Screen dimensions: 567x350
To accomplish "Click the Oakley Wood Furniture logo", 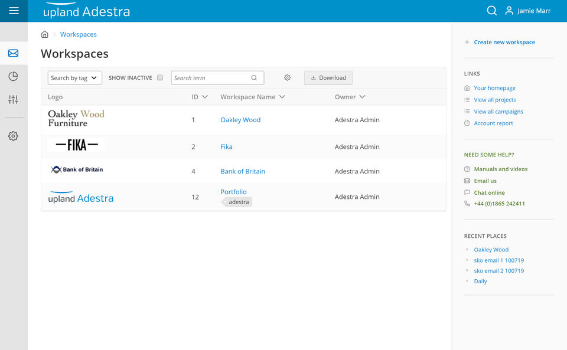I will tap(76, 119).
